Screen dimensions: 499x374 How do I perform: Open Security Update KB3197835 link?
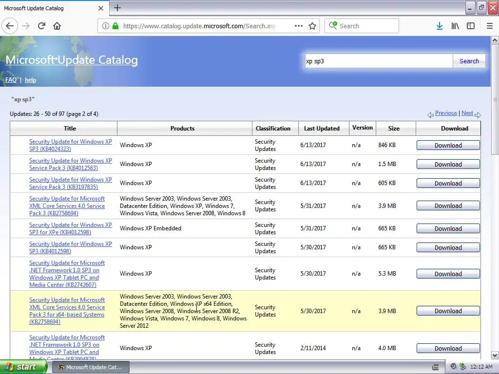point(71,184)
